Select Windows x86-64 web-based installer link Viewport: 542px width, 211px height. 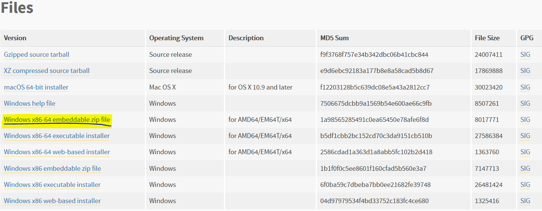[x=57, y=152]
